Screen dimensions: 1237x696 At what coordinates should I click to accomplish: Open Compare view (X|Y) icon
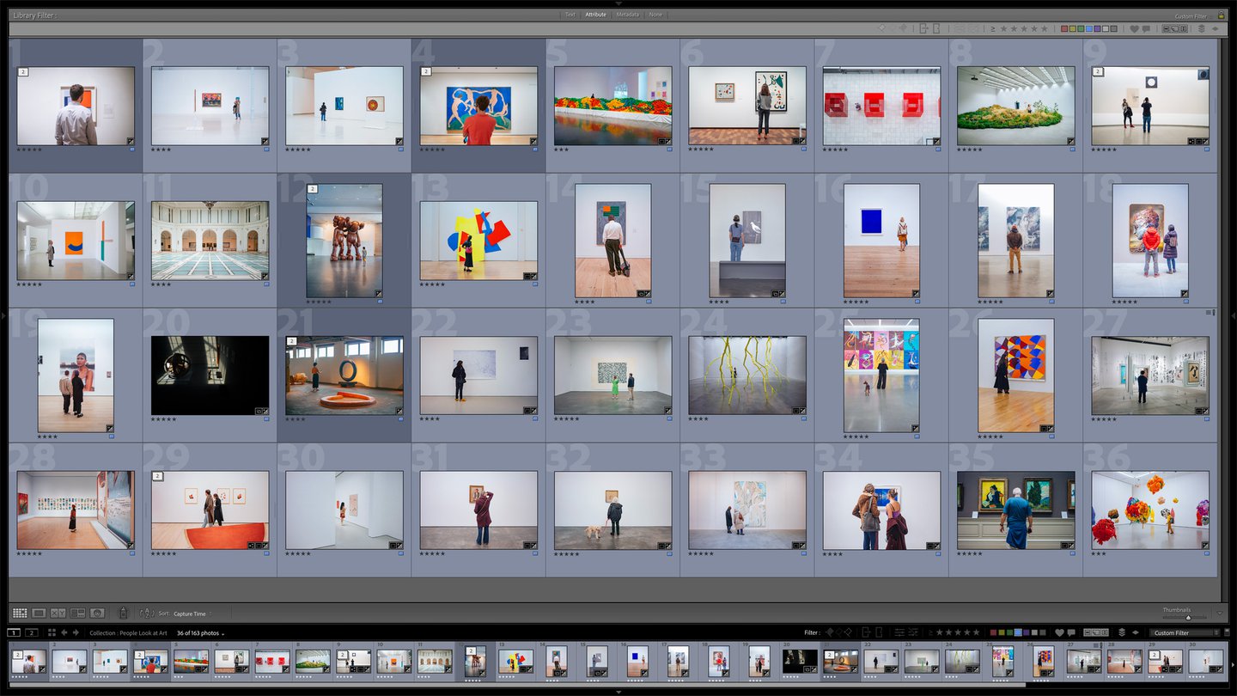pos(58,613)
